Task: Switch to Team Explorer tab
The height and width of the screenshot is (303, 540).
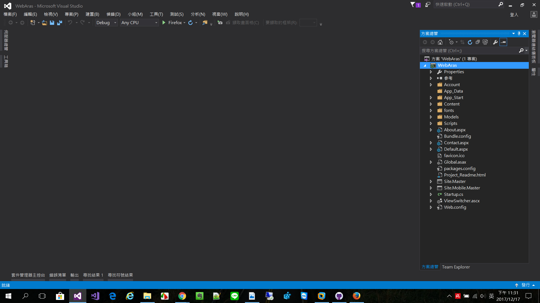Action: point(456,267)
